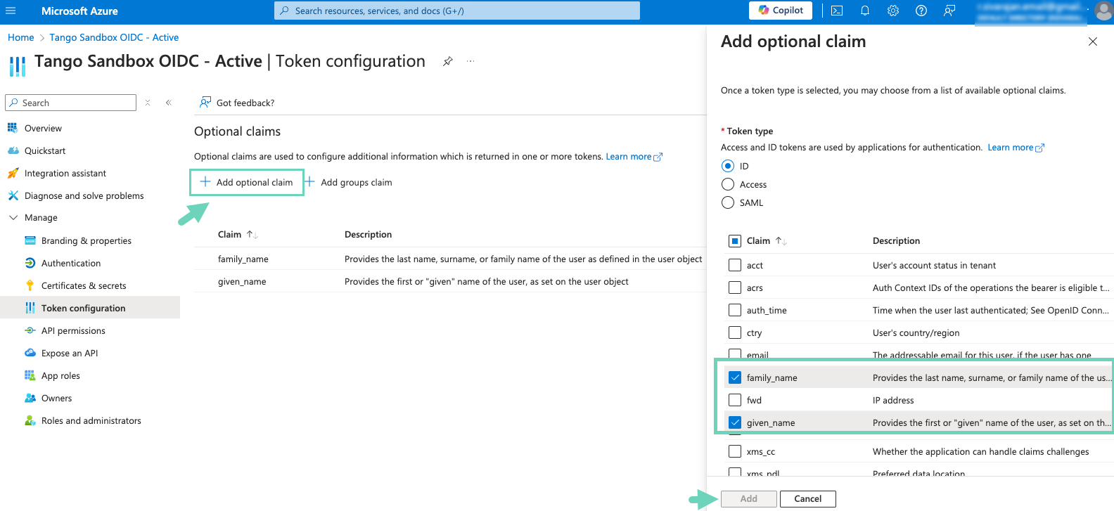Open the Copilot button
Viewport: 1114px width, 511px height.
pyautogui.click(x=781, y=11)
